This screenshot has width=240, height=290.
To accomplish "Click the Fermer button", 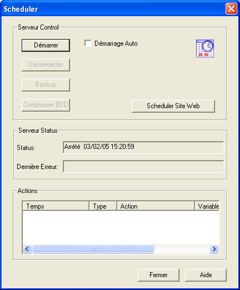I will [158, 275].
